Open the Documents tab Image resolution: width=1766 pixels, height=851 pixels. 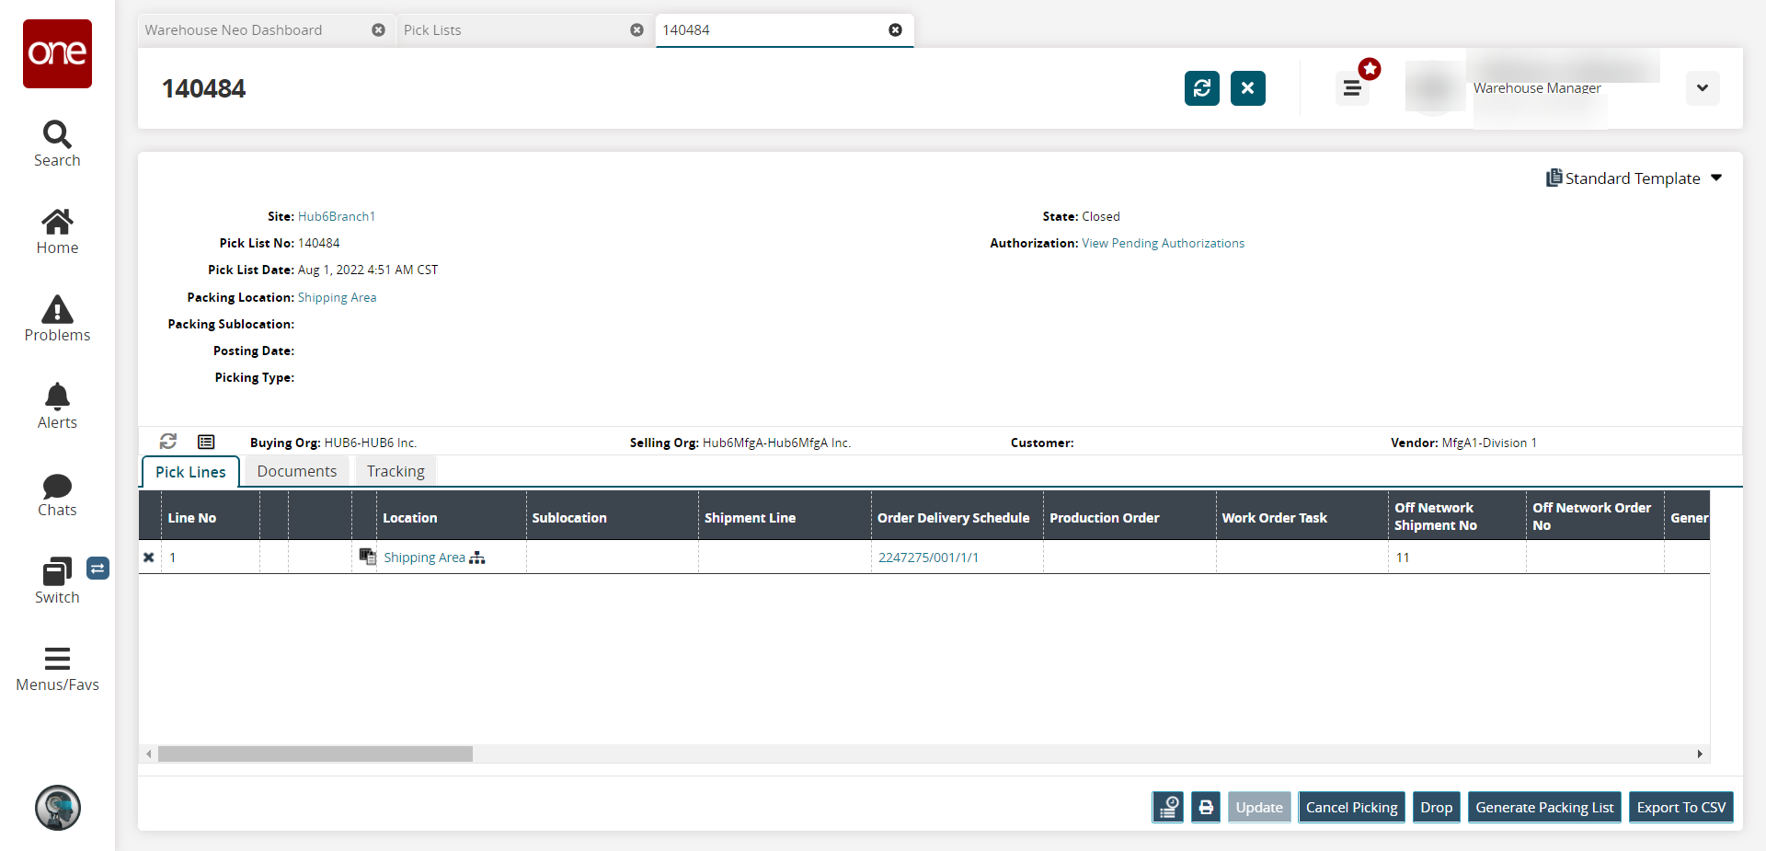(297, 471)
